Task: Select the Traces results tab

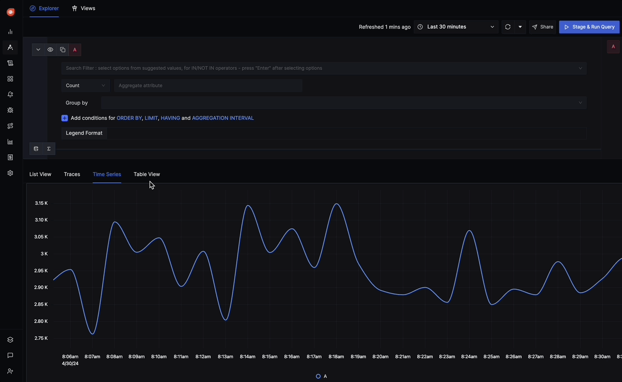Action: coord(72,174)
